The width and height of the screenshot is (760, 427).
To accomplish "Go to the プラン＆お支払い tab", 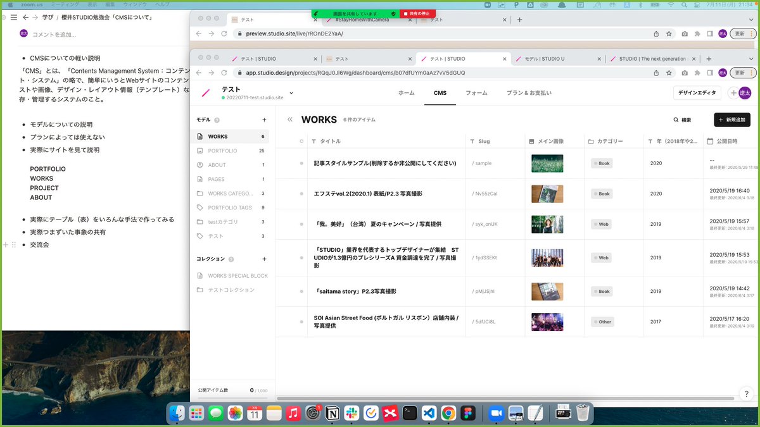I will coord(529,93).
